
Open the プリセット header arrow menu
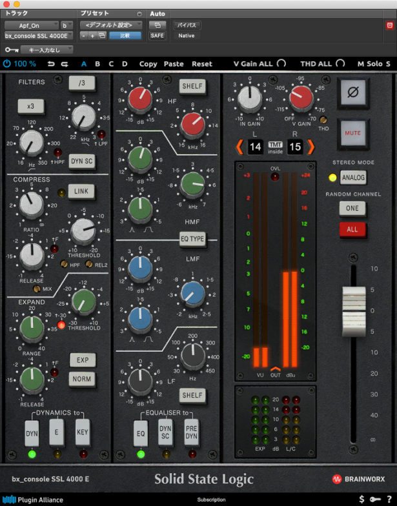pos(139,14)
